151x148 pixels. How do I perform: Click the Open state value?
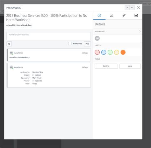tap(34, 84)
